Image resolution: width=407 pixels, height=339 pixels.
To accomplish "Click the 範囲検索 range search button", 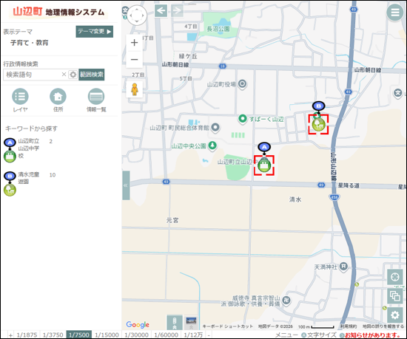I will (91, 75).
